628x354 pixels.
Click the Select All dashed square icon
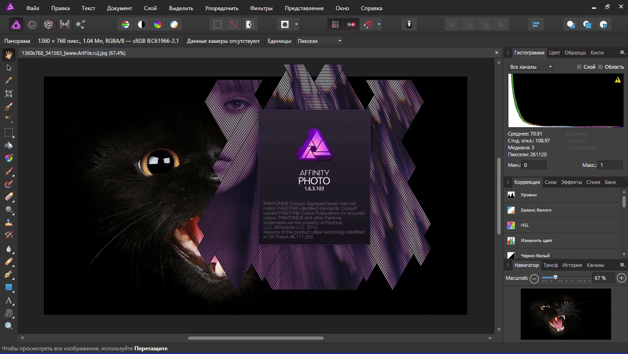[217, 24]
